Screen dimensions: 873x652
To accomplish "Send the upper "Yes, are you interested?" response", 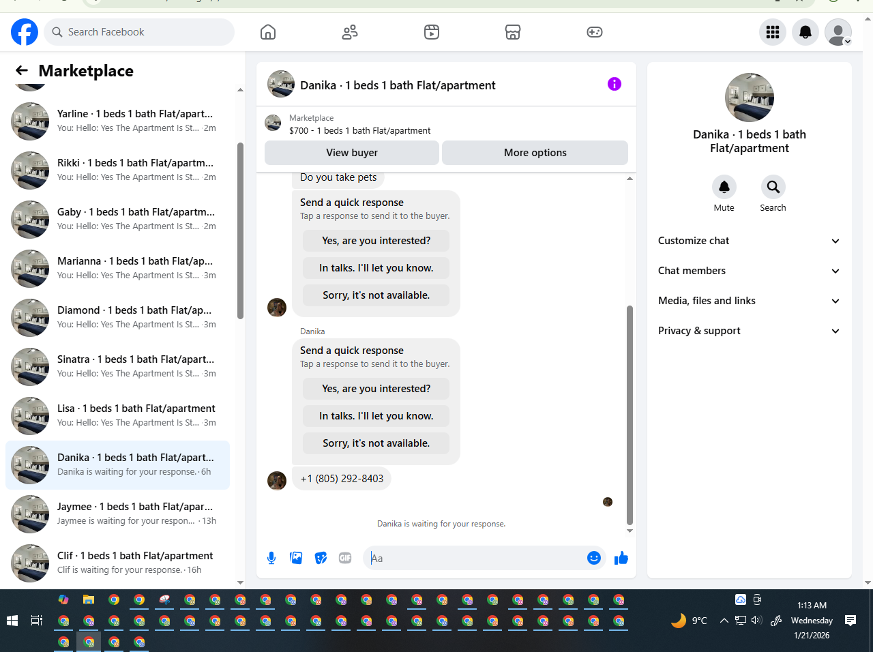I will click(376, 241).
